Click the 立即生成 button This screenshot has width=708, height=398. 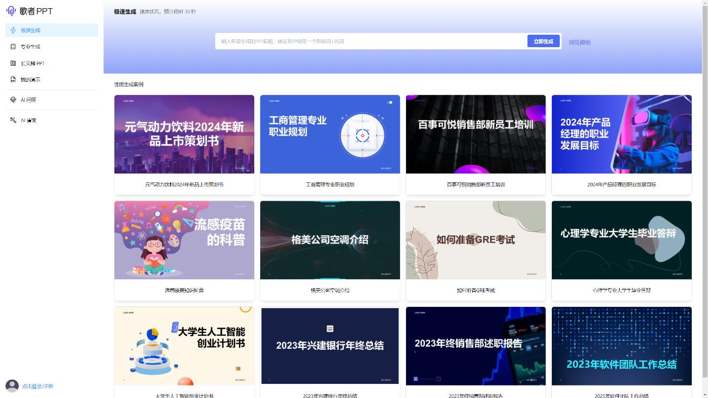[x=543, y=41]
